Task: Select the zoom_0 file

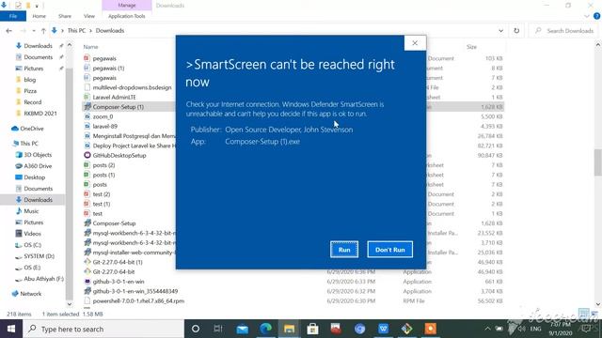Action: (103, 116)
